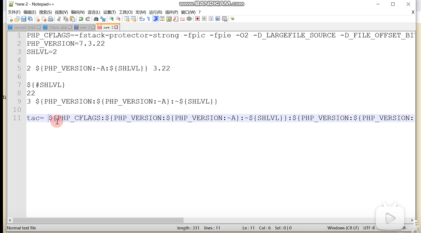The width and height of the screenshot is (421, 233).
Task: Open the 工具(O) menu
Action: [126, 12]
